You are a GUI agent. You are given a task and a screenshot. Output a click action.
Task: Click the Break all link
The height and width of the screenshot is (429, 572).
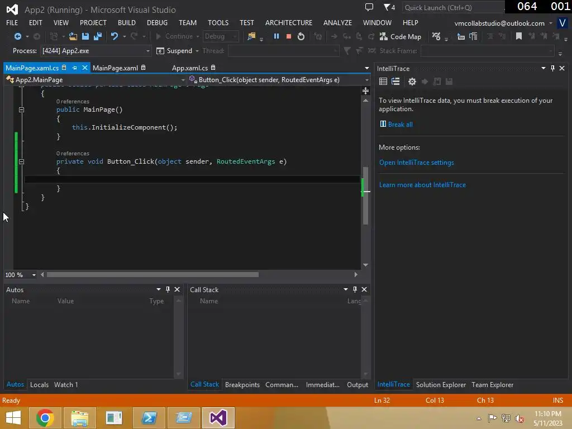[400, 125]
